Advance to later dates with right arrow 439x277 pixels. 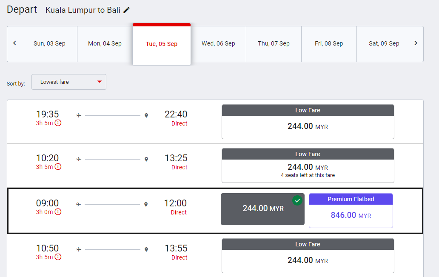click(416, 43)
